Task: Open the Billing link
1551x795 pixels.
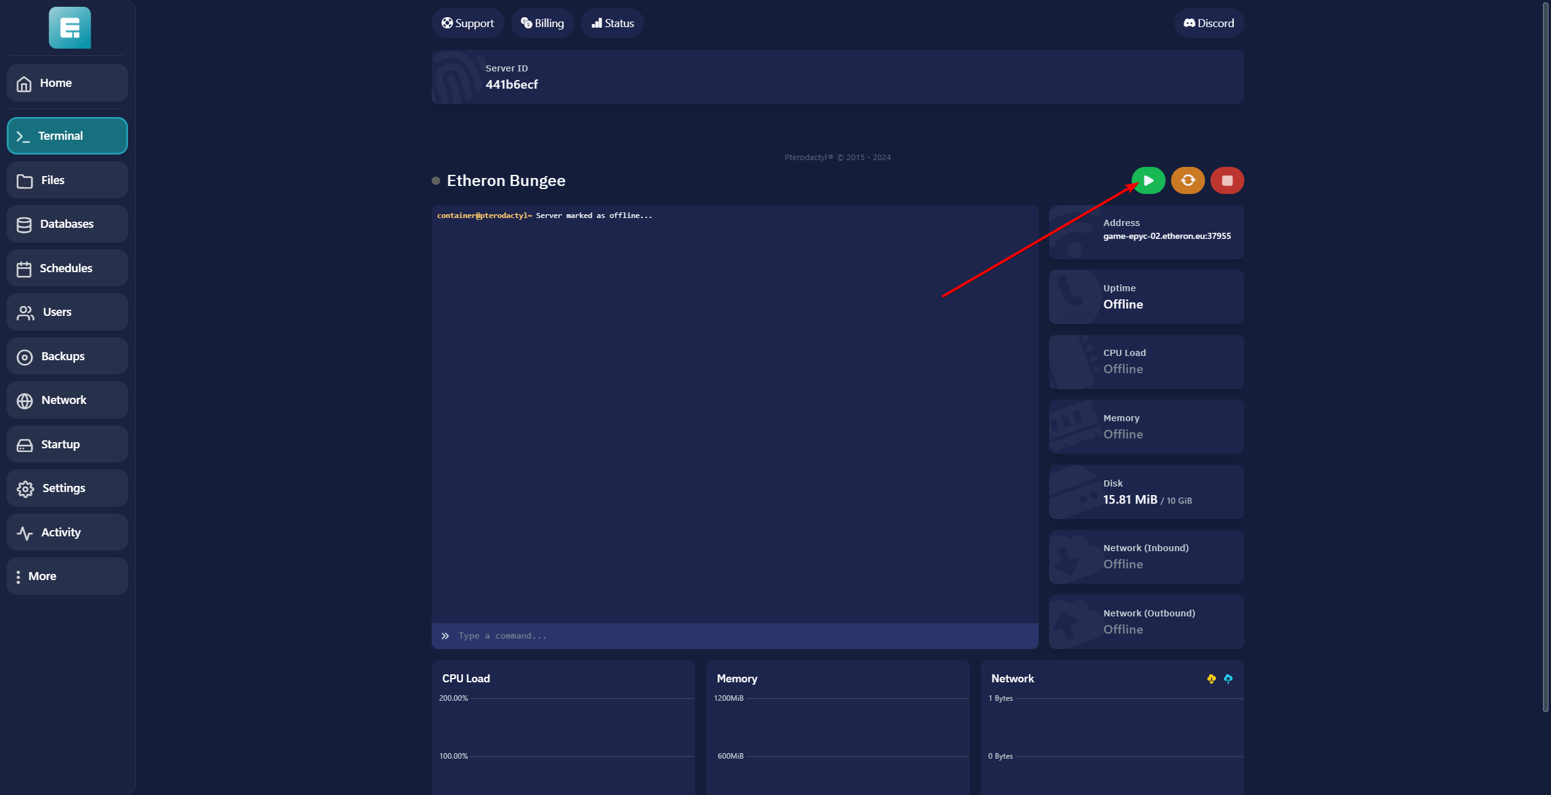Action: point(542,23)
